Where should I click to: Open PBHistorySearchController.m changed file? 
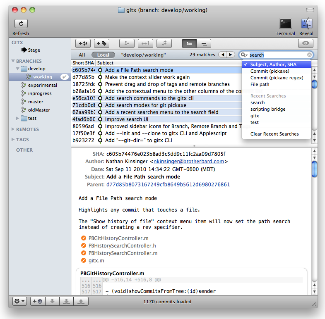pos(123,253)
